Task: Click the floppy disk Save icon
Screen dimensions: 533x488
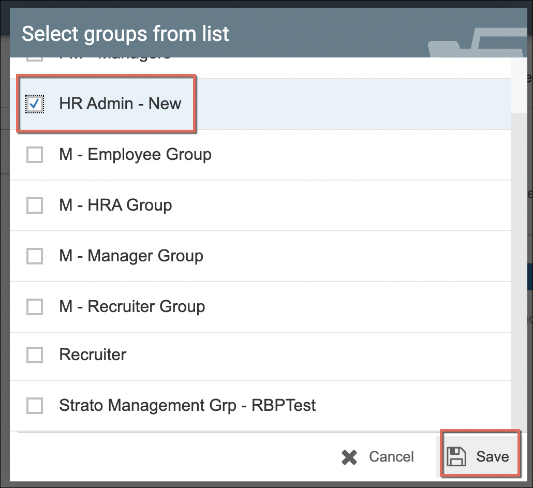Action: (456, 456)
